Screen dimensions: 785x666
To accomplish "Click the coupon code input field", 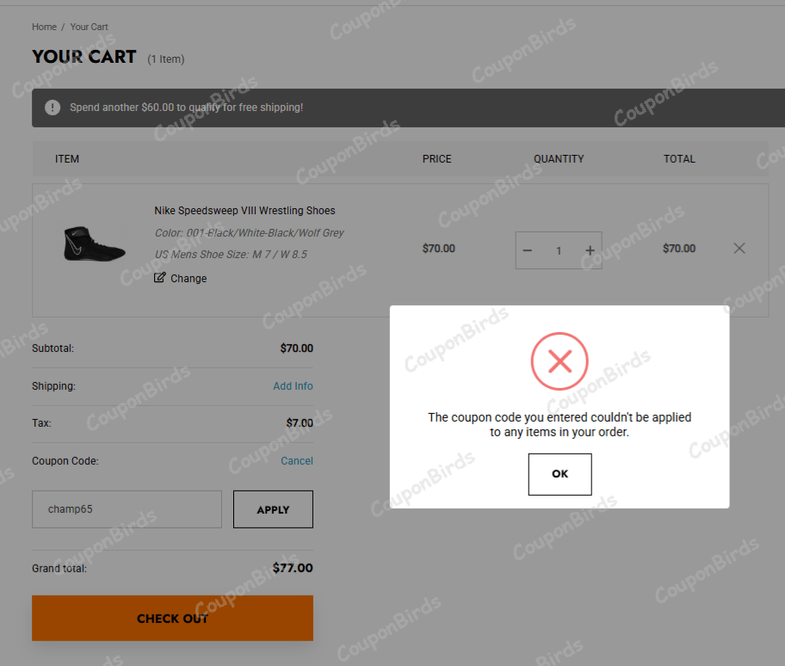I will click(127, 509).
